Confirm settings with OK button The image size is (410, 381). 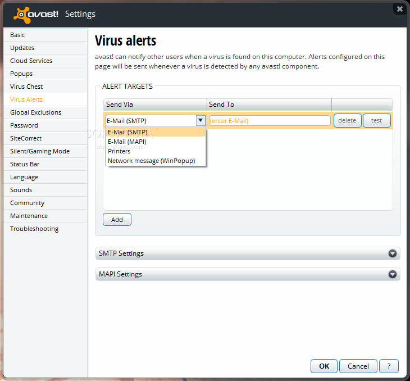[324, 366]
